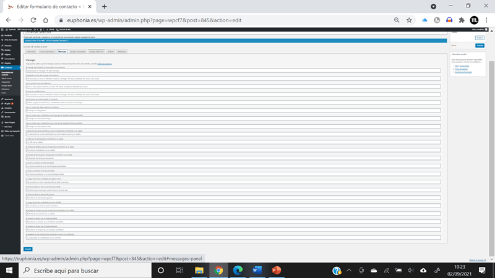495x278 pixels.
Task: Edit the El campo es obligatorio field
Action: click(x=233, y=111)
